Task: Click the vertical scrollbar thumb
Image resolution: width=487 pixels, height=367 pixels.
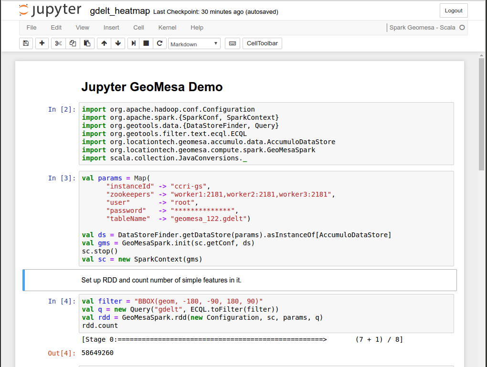Action: click(481, 114)
